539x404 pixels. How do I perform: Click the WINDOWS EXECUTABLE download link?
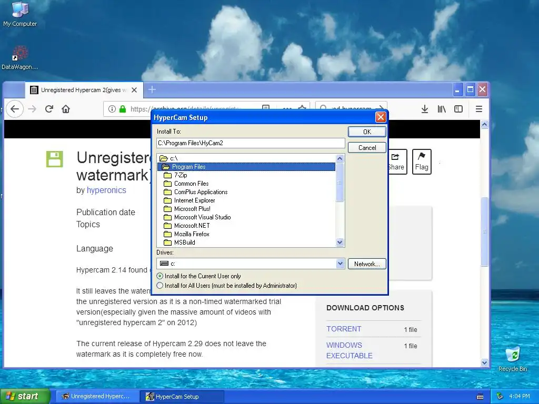pos(350,350)
